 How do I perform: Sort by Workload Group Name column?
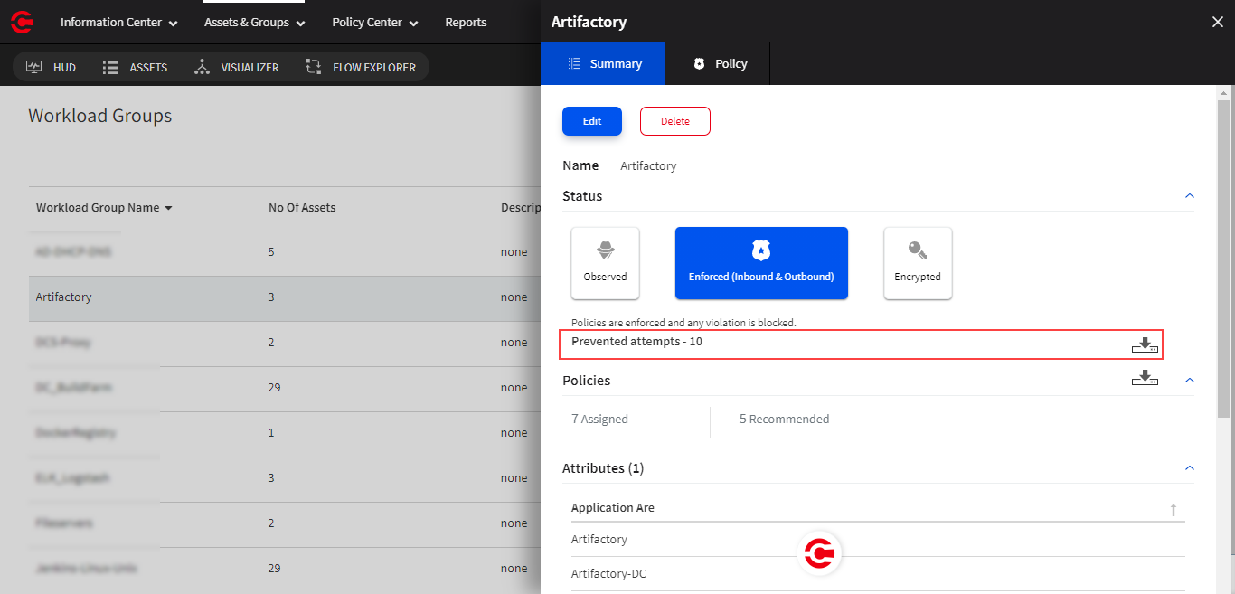[x=104, y=208]
